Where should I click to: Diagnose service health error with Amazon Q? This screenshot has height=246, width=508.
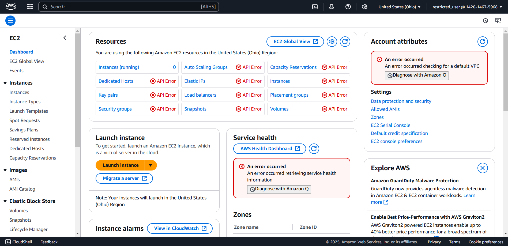coord(279,189)
